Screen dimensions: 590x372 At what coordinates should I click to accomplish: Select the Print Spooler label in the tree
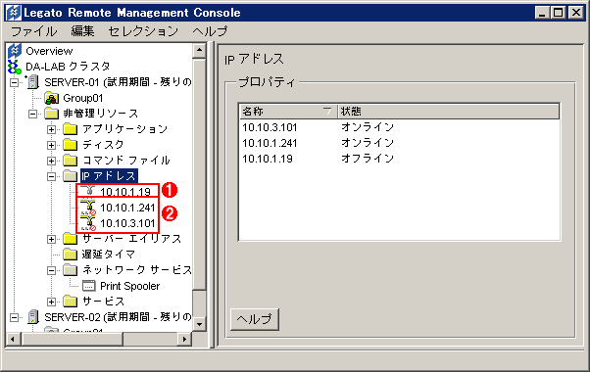click(x=129, y=286)
